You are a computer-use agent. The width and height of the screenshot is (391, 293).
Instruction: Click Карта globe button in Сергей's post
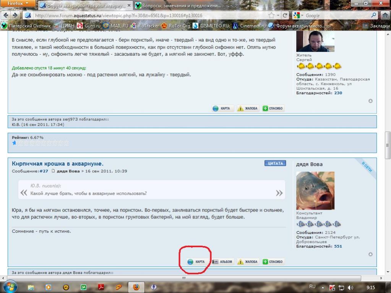tap(221, 108)
